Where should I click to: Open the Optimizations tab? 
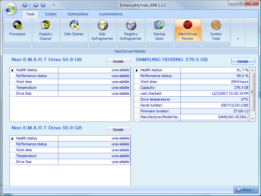coord(78,14)
